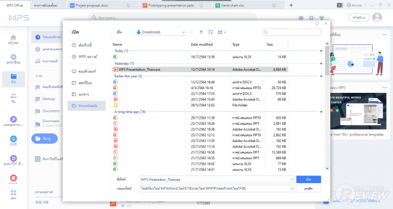The image size is (393, 209).
Task: Open the three-dot menu on the WPS templates panel
Action: (x=385, y=87)
